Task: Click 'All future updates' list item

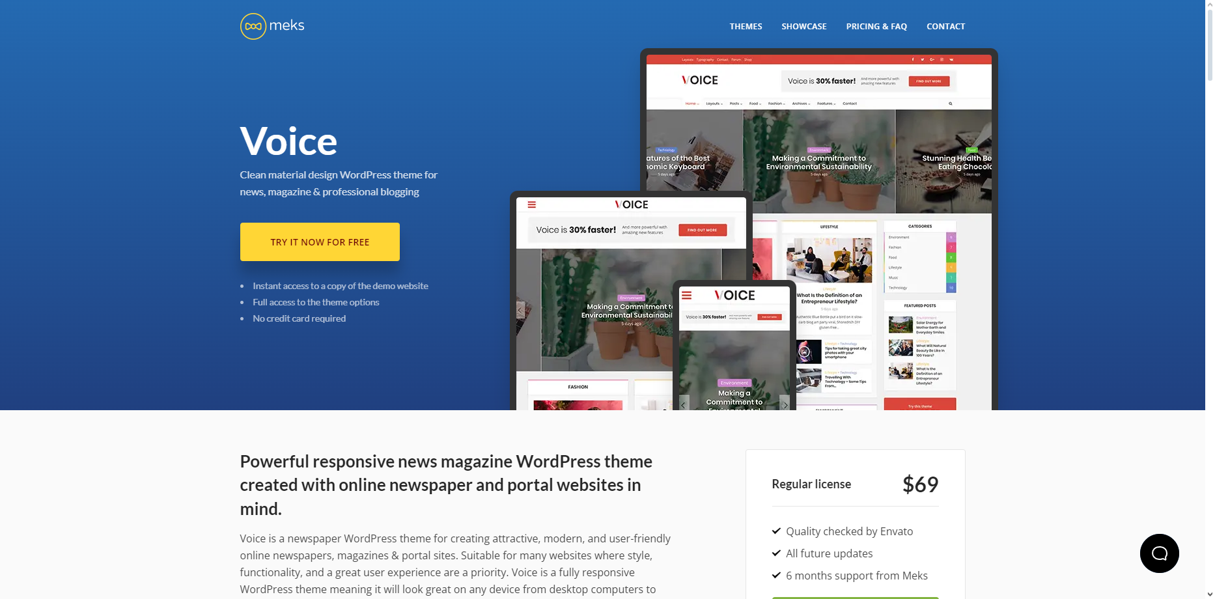Action: click(x=829, y=553)
